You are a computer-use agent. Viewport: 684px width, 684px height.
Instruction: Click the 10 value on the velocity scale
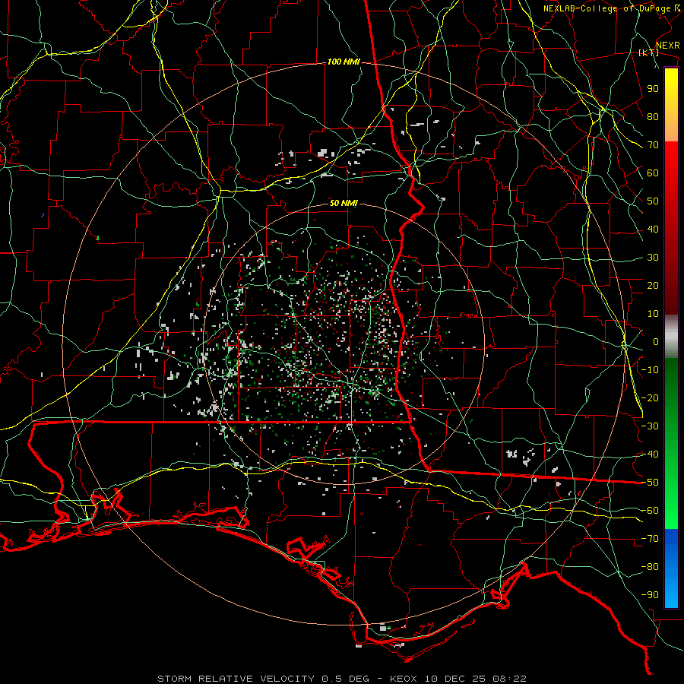click(x=653, y=314)
